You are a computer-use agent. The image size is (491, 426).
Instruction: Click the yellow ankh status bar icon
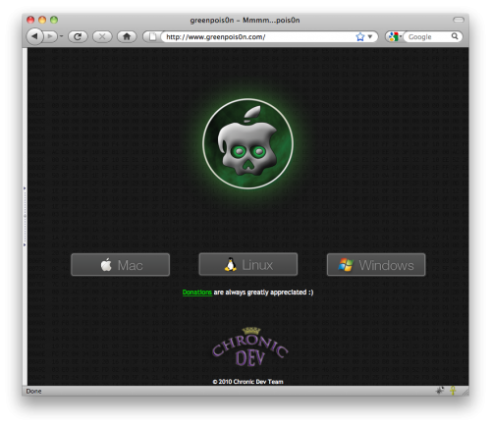click(x=453, y=391)
